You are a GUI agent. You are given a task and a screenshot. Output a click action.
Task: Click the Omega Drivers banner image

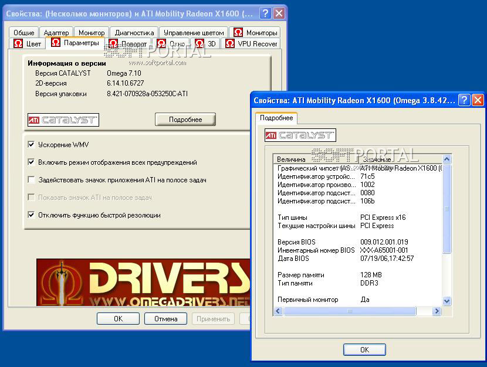coord(143,283)
